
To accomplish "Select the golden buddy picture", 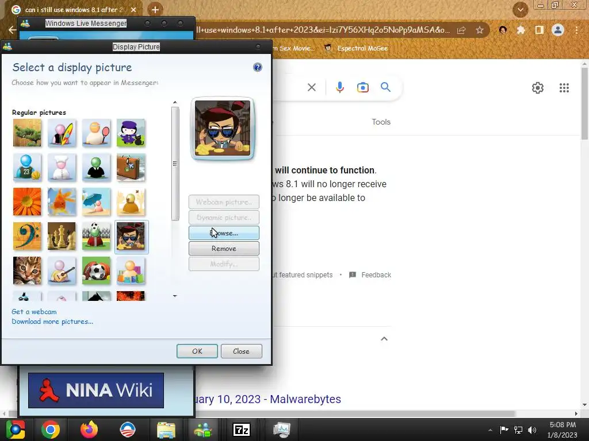I will click(131, 202).
